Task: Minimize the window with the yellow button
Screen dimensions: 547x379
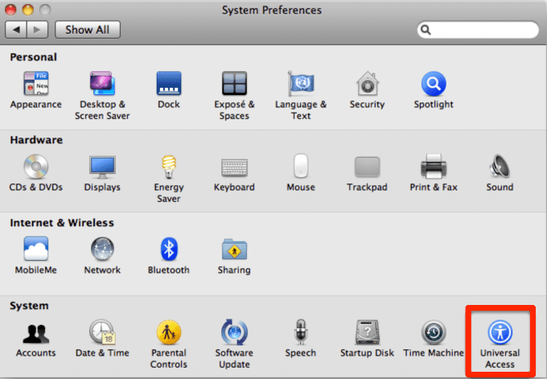Action: (x=27, y=10)
